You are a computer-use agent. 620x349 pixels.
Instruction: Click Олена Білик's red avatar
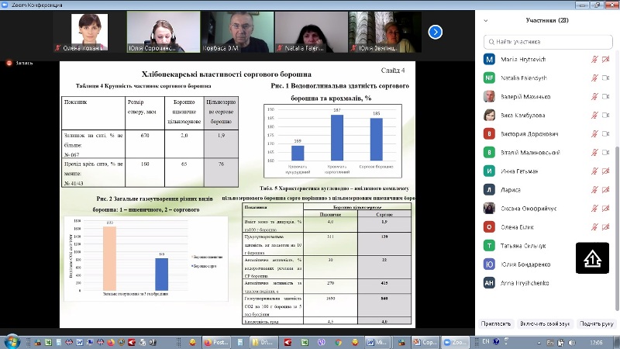tap(489, 226)
